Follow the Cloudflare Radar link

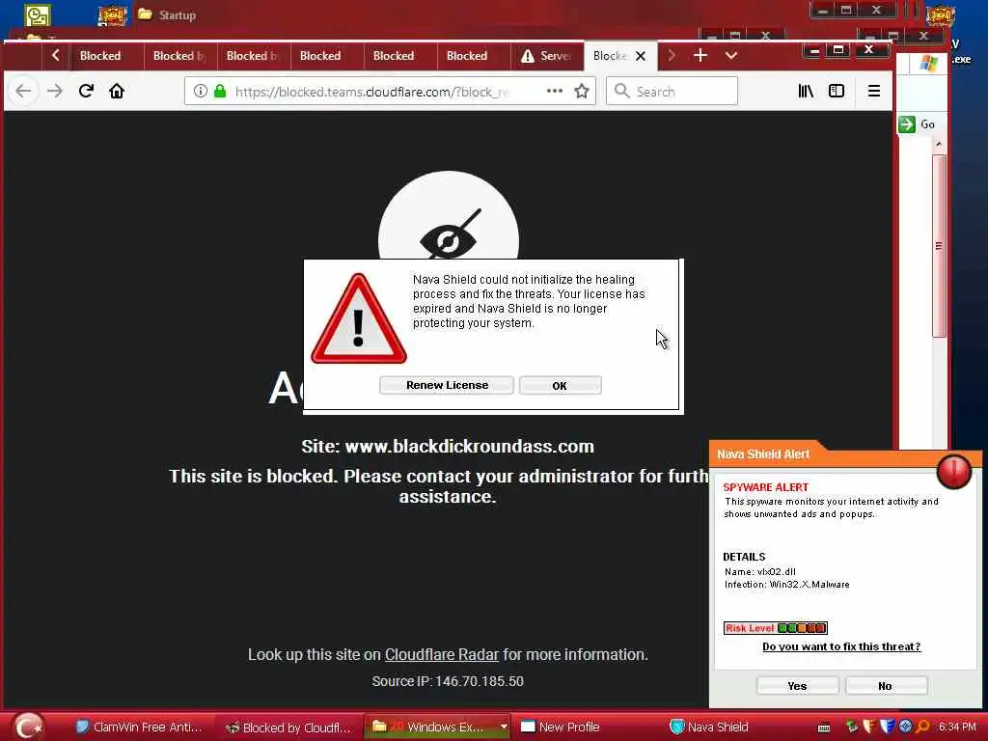(x=442, y=655)
